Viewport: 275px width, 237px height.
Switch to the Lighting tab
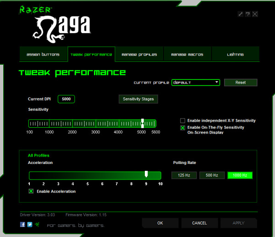(x=235, y=54)
